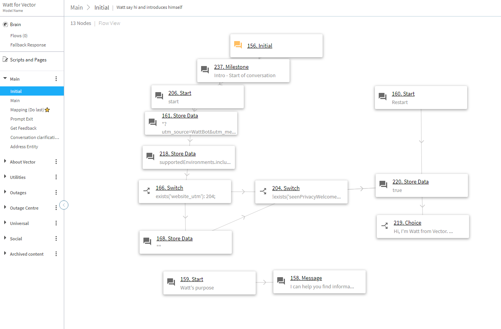Click the chat icon on 158 Message node

click(281, 281)
